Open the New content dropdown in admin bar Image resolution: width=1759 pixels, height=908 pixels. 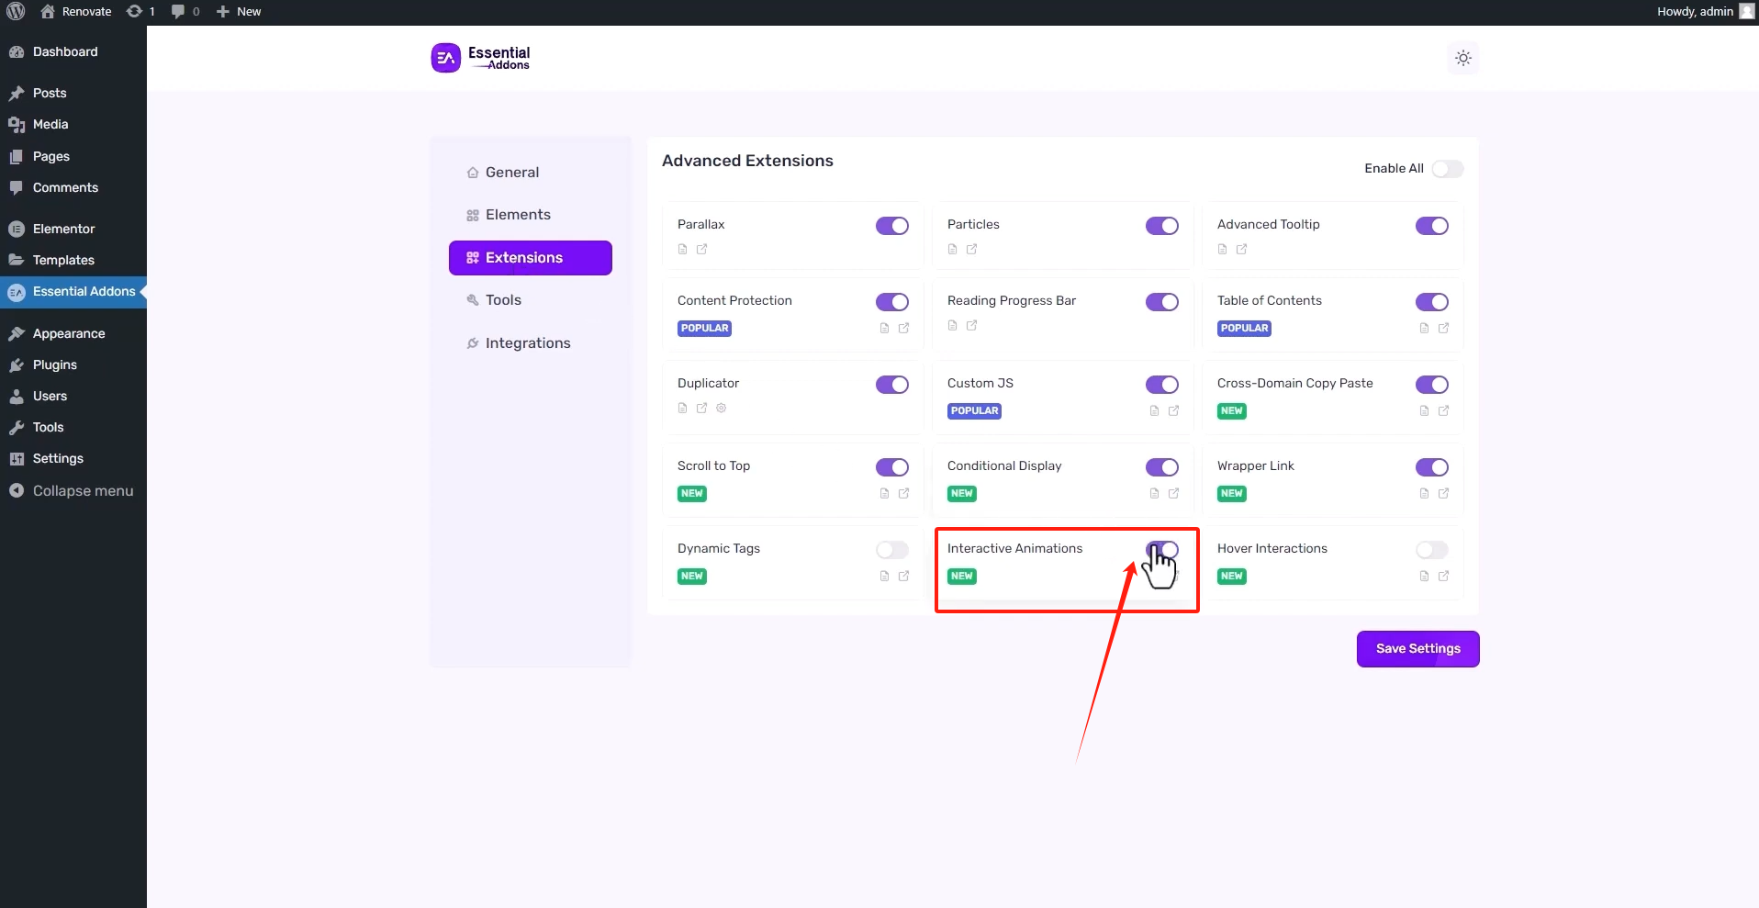click(x=239, y=12)
